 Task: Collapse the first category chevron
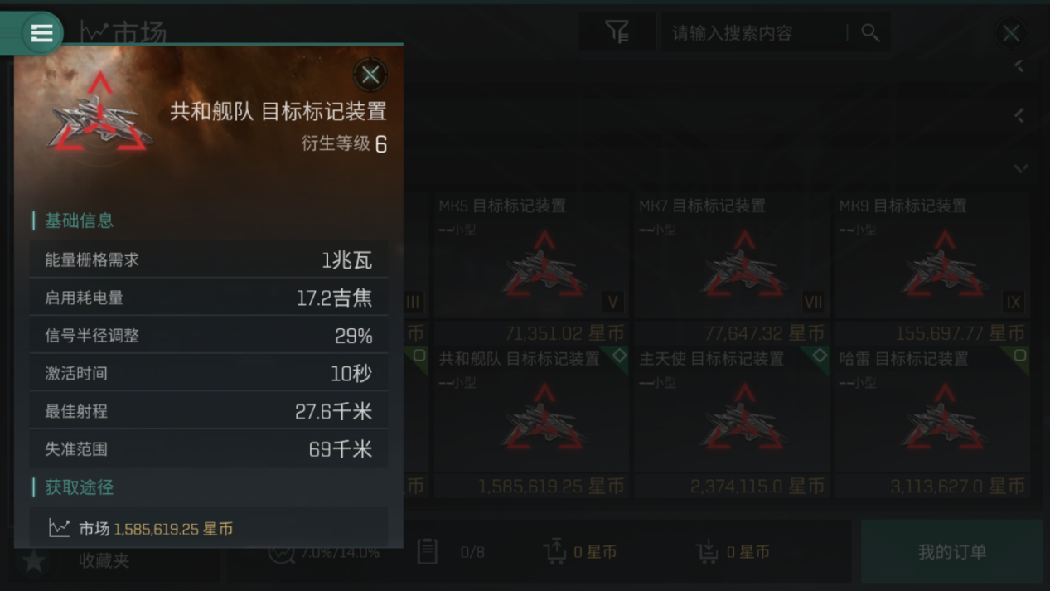click(x=1019, y=66)
